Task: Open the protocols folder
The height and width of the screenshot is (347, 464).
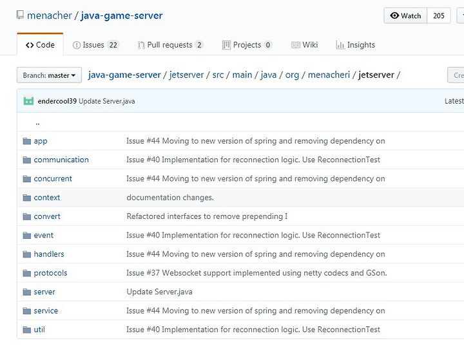Action: point(51,273)
